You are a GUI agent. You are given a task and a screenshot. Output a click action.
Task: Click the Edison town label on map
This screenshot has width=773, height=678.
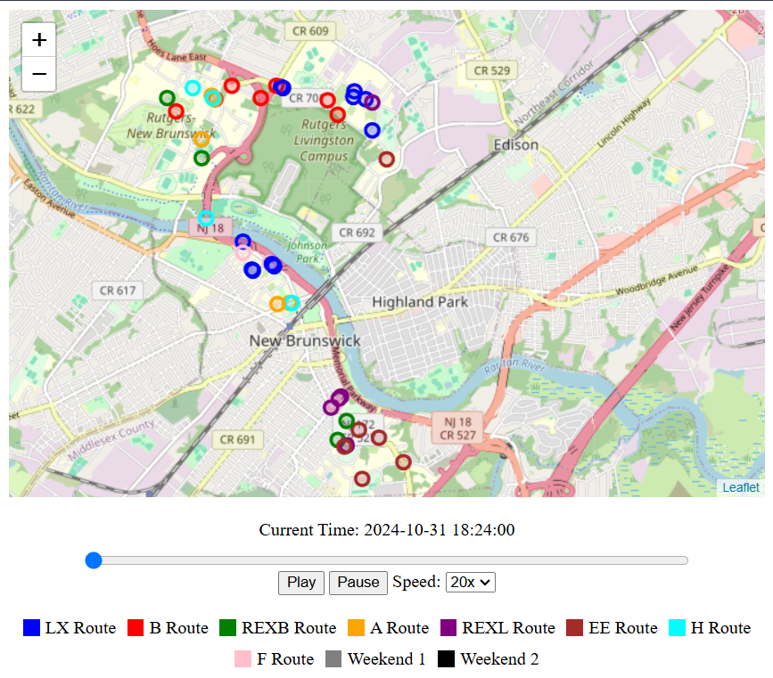(516, 144)
